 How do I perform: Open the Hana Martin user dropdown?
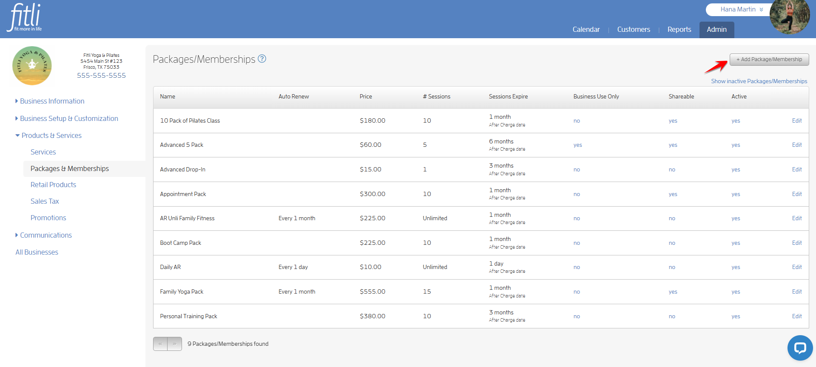[742, 9]
